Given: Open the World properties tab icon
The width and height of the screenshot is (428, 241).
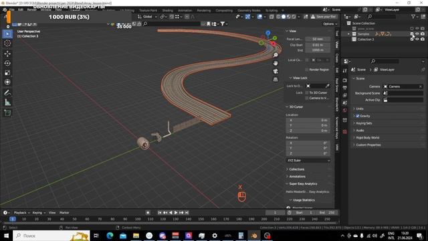Looking at the screenshot, I should point(345,110).
